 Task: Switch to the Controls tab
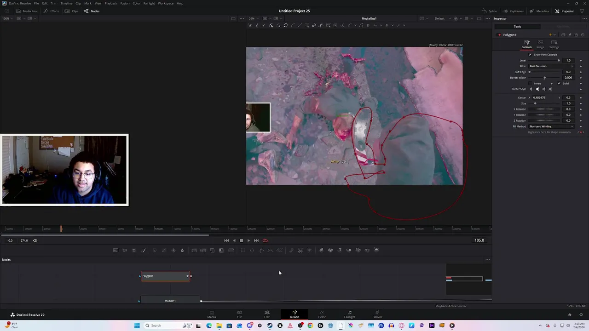point(526,44)
